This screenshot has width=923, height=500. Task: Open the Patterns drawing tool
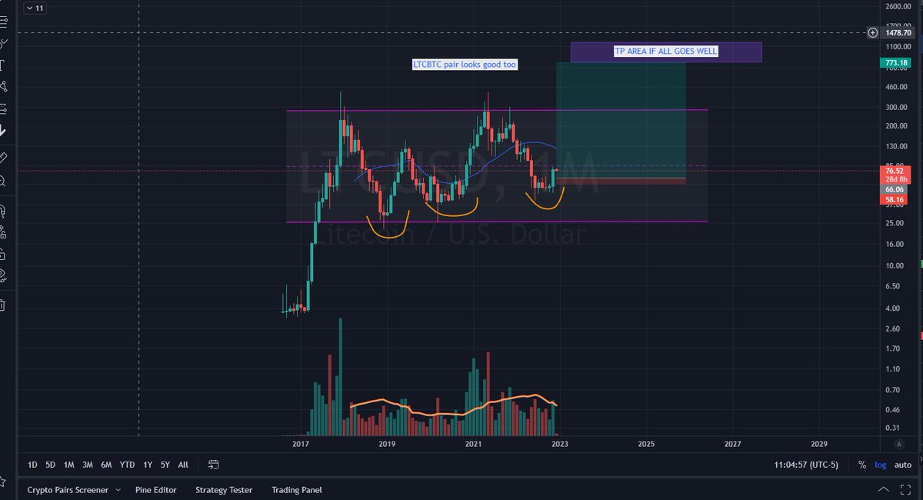click(x=2, y=87)
